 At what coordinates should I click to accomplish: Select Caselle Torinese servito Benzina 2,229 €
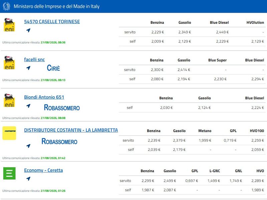(x=158, y=32)
